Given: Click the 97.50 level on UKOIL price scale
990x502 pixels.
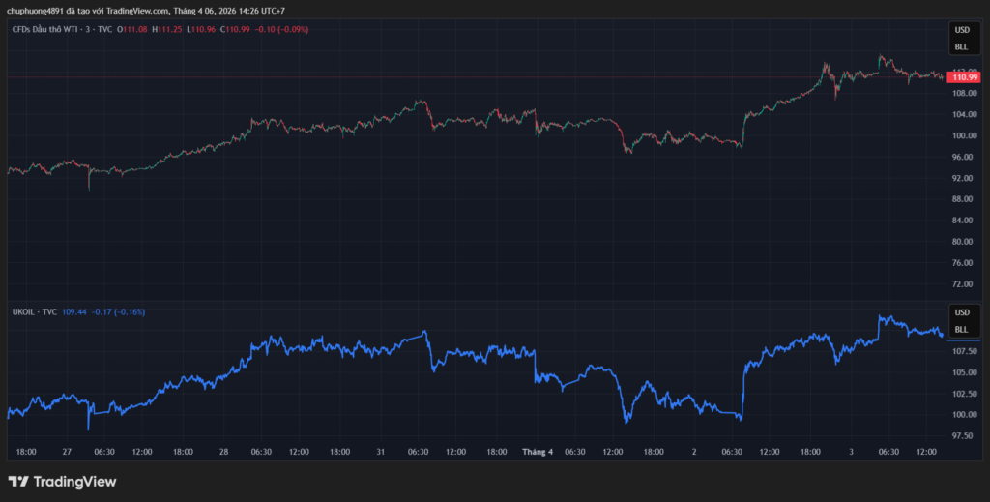Looking at the screenshot, I should (962, 436).
